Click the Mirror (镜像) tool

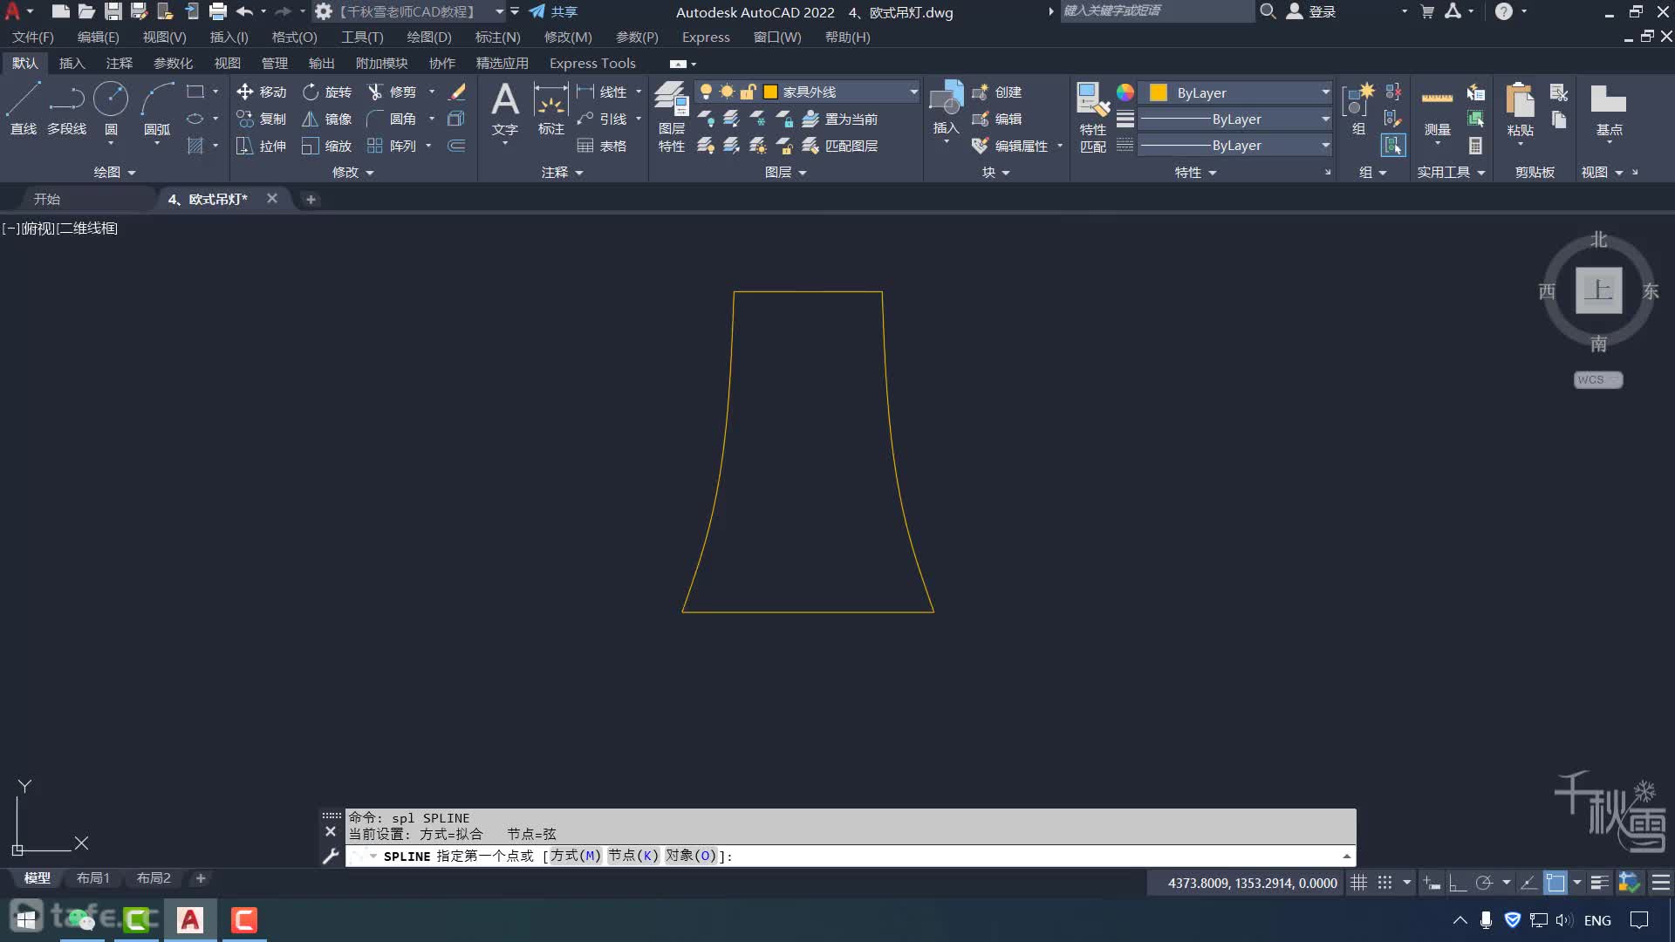pos(327,119)
